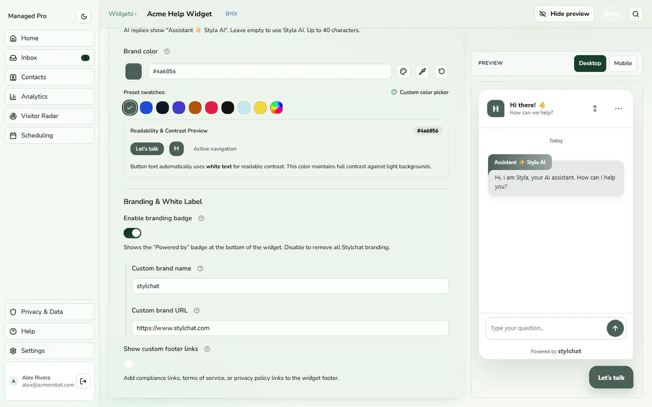Click Show custom footer links help icon
Screen dimensions: 652x407
click(207, 349)
